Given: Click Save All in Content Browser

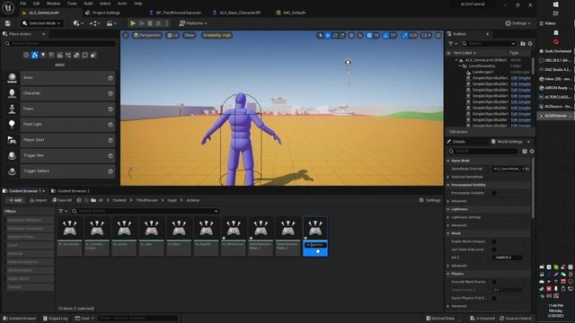Looking at the screenshot, I should [62, 200].
